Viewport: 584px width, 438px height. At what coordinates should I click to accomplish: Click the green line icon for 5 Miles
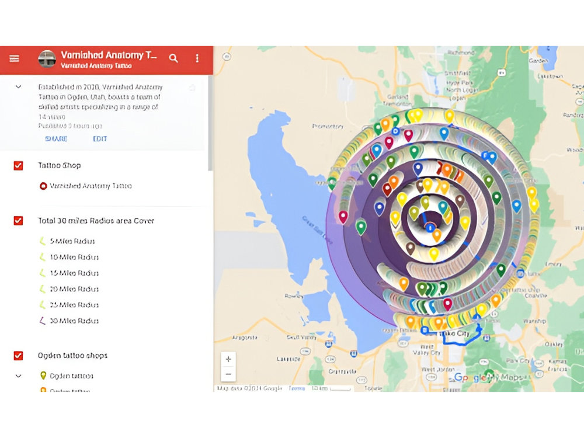click(x=43, y=241)
